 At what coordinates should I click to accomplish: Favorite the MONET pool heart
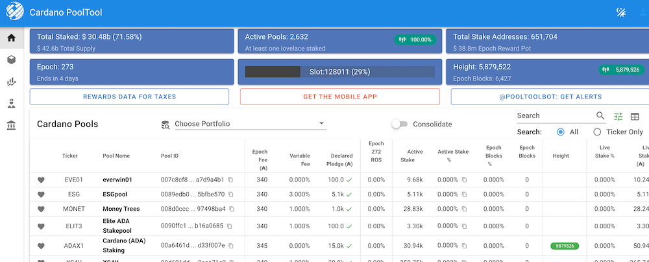40,209
